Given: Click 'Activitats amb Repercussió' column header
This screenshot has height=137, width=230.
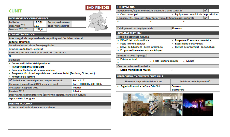Looking at the screenshot, I should click(195, 82).
